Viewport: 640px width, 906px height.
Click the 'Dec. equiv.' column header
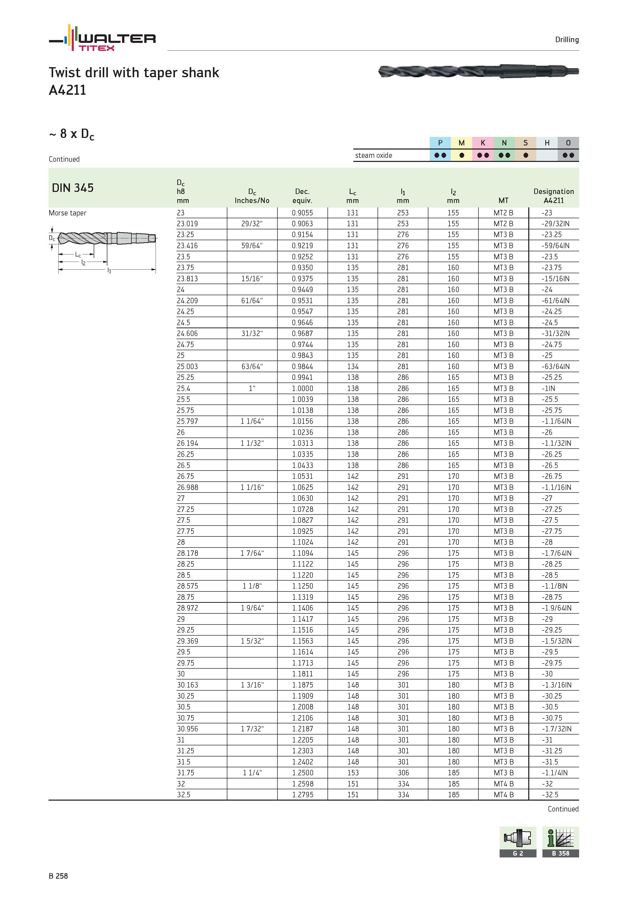coord(302,196)
